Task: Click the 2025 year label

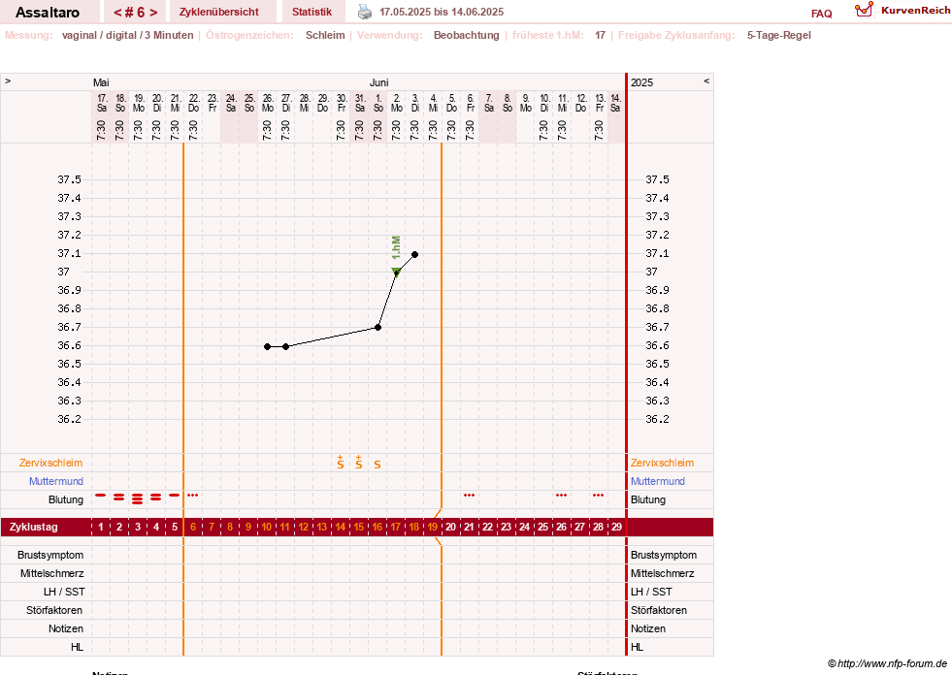Action: (x=641, y=82)
